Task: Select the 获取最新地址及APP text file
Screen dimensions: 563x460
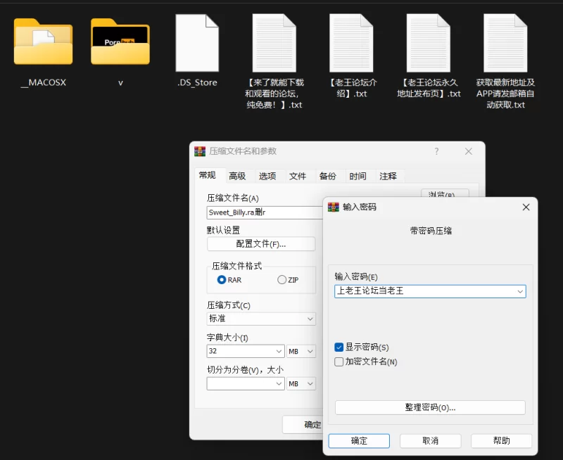Action: (505, 43)
